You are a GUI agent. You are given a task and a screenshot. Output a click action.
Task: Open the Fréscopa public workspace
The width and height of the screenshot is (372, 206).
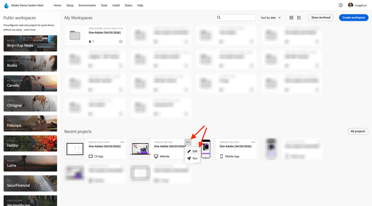click(x=30, y=124)
